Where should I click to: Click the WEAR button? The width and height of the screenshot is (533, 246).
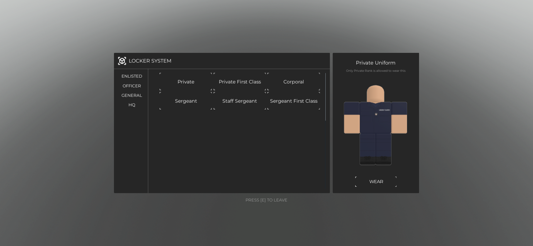pos(376,182)
